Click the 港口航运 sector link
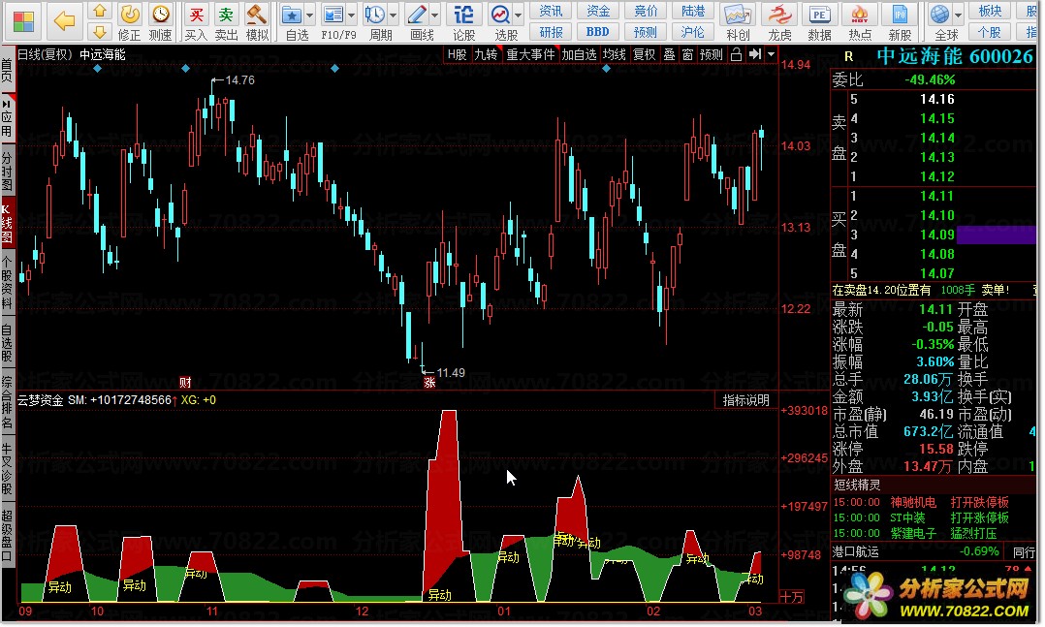1045x627 pixels. click(x=856, y=551)
